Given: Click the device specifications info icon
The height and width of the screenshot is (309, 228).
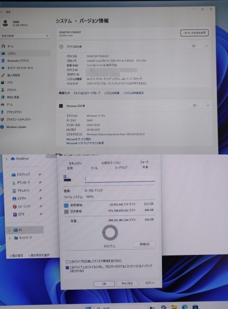Looking at the screenshot, I should (x=61, y=47).
